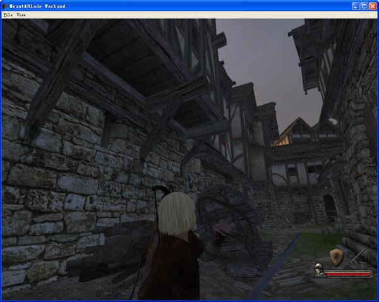The width and height of the screenshot is (379, 302).
Task: Open the File menu
Action: click(8, 14)
